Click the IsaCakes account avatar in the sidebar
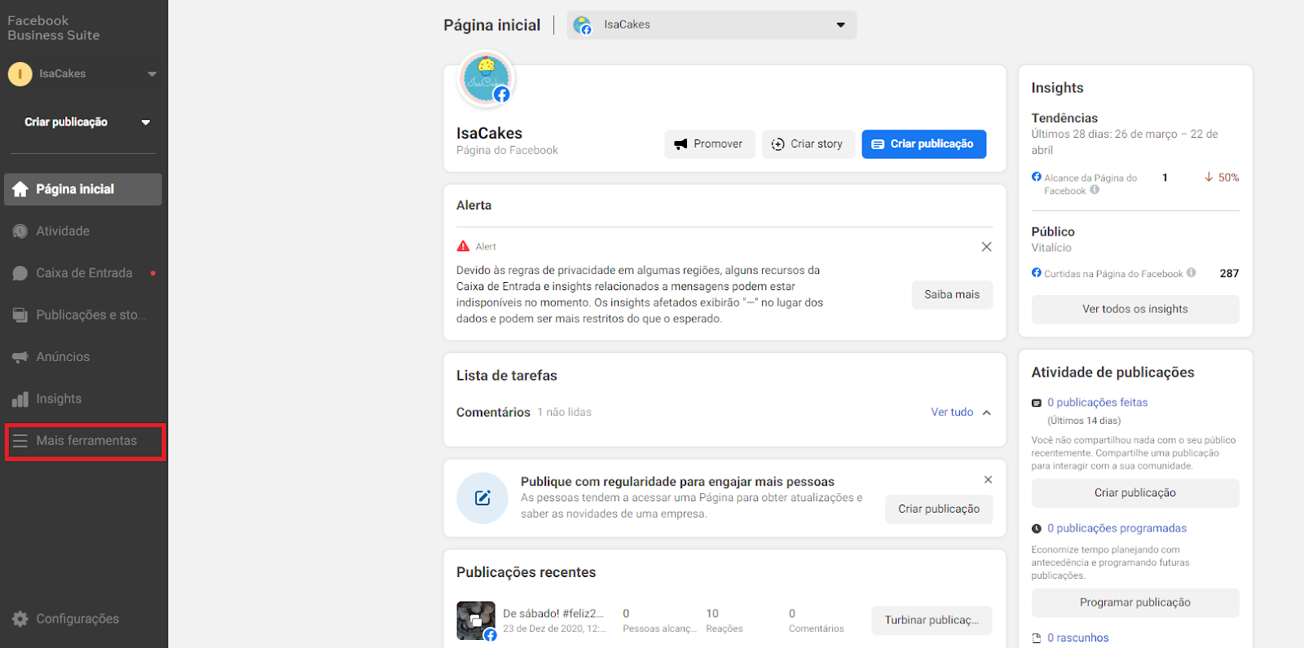This screenshot has width=1304, height=648. (20, 74)
